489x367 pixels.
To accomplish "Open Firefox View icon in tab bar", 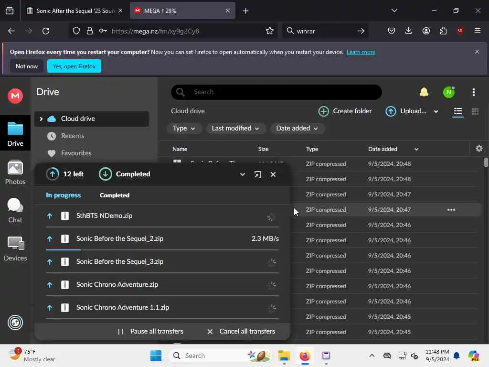I will tap(10, 11).
